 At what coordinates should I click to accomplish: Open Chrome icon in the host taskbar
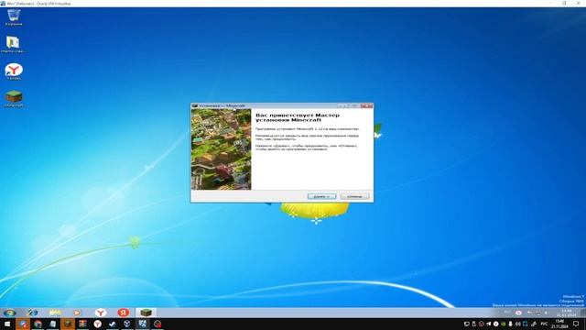coord(38,324)
